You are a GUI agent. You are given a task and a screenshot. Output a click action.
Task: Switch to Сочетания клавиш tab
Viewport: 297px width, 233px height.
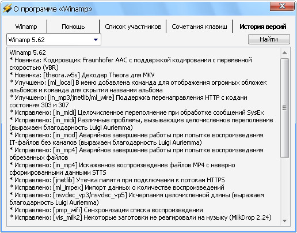[199, 27]
